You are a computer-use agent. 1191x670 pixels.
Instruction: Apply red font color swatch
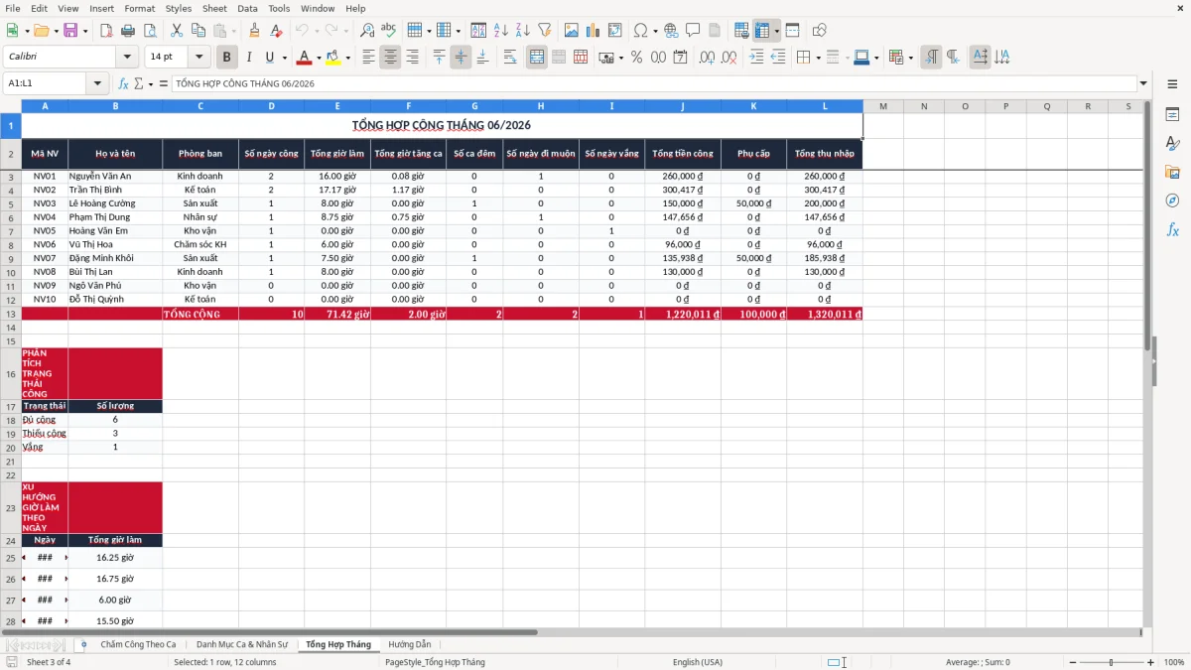pos(305,58)
